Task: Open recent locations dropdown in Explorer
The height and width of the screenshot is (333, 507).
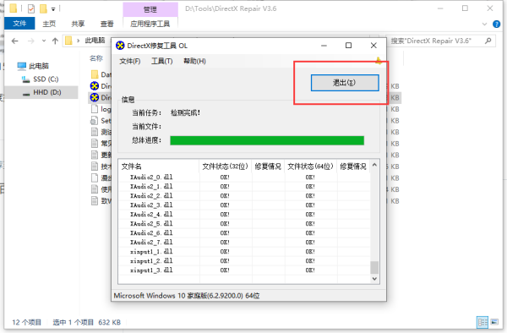Action: coord(44,41)
